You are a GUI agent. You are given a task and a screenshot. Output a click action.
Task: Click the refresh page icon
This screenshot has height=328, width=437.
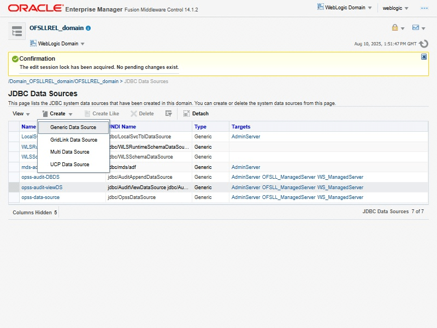(424, 44)
